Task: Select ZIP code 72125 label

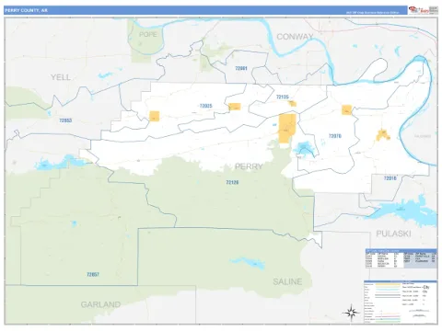Action: coord(283,97)
